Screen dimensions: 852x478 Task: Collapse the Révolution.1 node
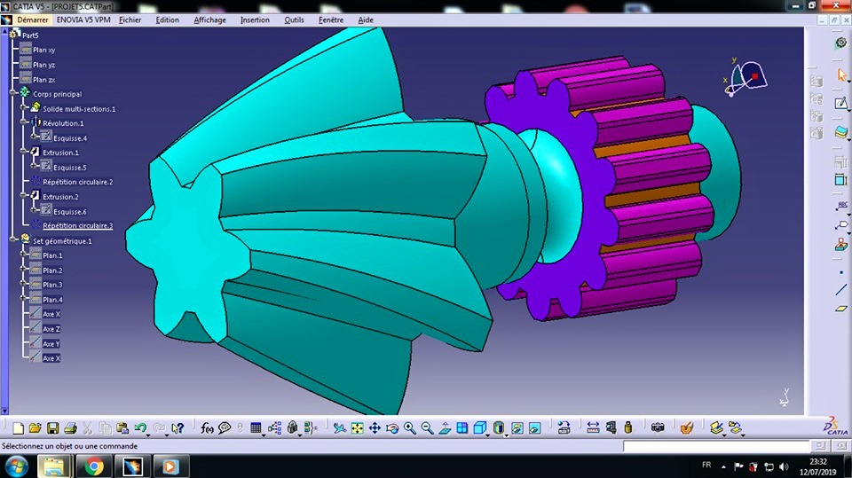(23, 122)
